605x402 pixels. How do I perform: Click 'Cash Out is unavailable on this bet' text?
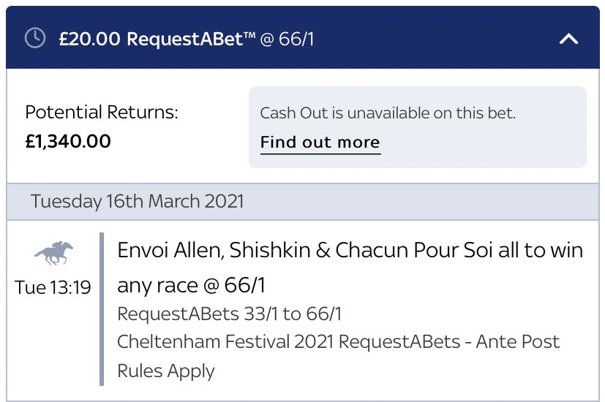pos(388,113)
